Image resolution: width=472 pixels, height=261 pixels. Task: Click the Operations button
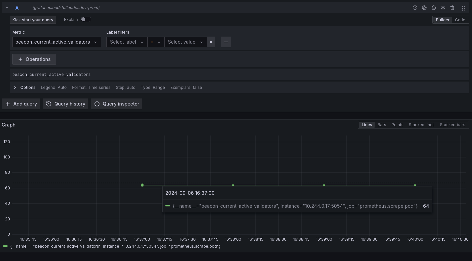(x=34, y=59)
